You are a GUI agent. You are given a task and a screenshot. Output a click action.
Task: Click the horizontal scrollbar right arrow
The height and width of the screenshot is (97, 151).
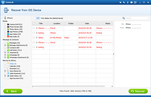coord(112,86)
